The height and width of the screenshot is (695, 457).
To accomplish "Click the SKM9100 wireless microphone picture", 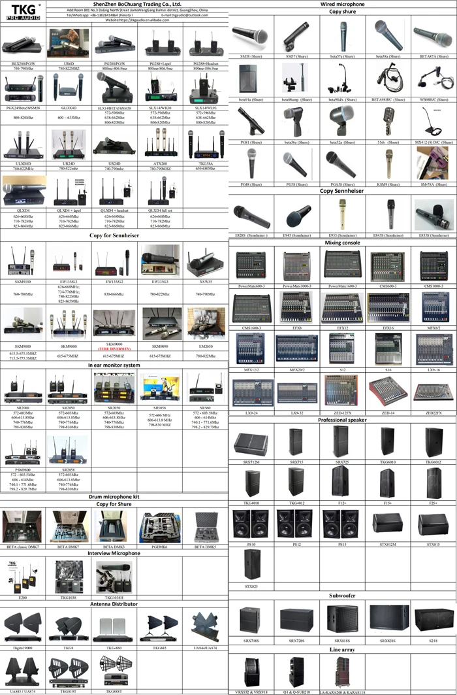I will pyautogui.click(x=22, y=262).
